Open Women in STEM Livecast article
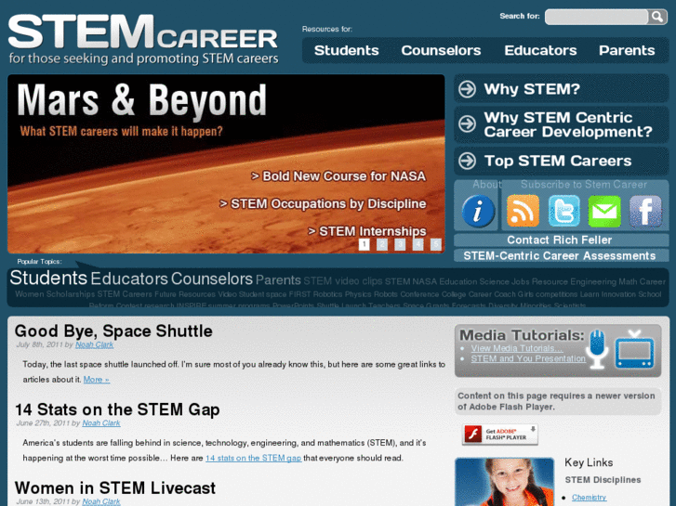Screen dimensions: 676x506 (x=115, y=488)
